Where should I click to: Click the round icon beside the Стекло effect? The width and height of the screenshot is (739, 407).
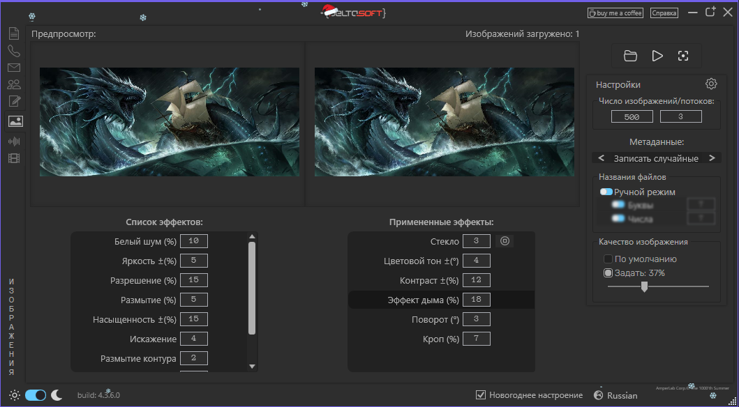click(505, 241)
